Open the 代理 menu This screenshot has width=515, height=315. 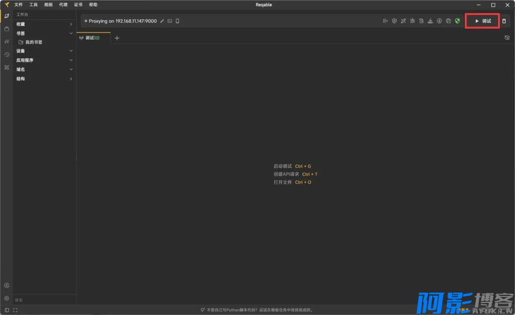tap(63, 5)
